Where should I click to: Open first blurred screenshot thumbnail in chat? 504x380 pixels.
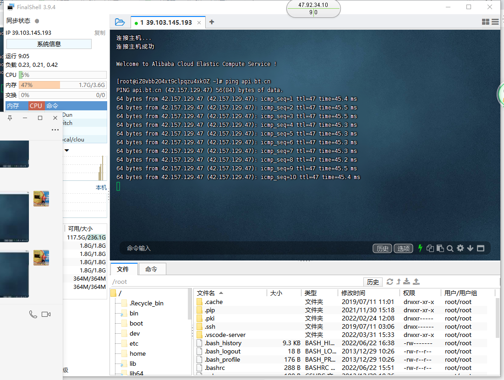pyautogui.click(x=14, y=154)
